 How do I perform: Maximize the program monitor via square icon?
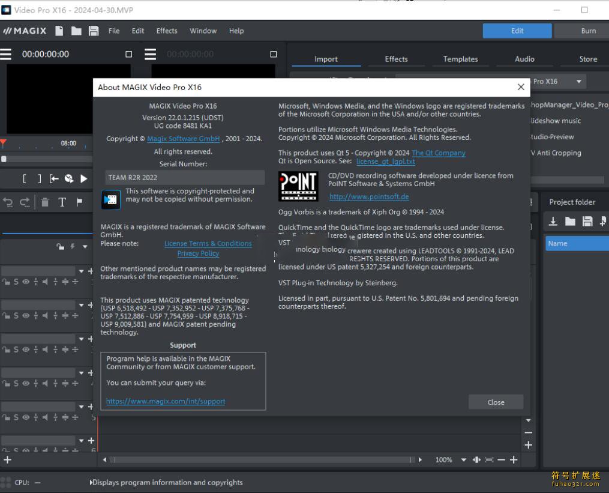coord(129,54)
